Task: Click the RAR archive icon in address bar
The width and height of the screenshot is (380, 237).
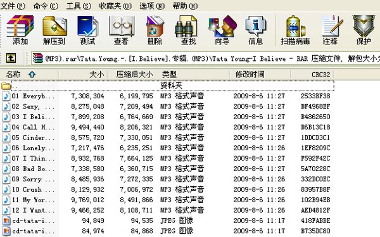Action: (38, 58)
